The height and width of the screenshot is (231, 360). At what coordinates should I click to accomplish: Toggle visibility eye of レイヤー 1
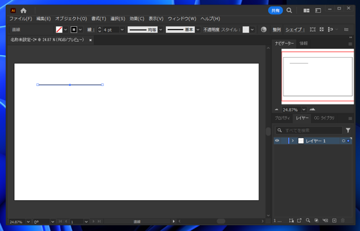pyautogui.click(x=277, y=141)
